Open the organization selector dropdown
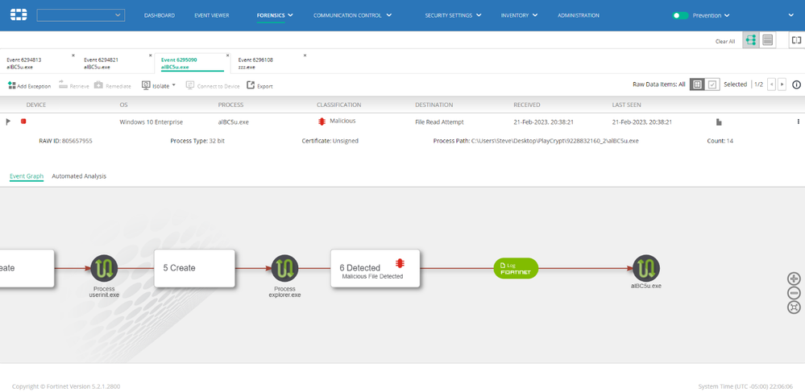Image resolution: width=805 pixels, height=392 pixels. click(x=81, y=15)
